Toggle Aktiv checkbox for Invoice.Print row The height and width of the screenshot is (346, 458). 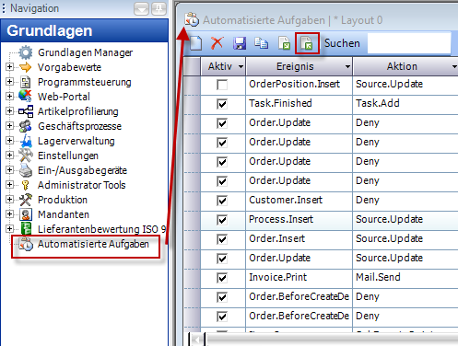[x=222, y=278]
